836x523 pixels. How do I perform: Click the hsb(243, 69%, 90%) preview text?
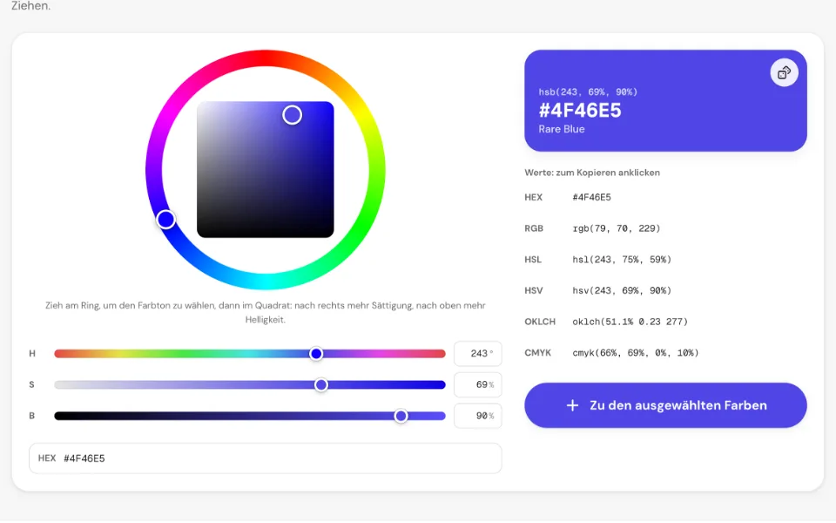tap(588, 92)
